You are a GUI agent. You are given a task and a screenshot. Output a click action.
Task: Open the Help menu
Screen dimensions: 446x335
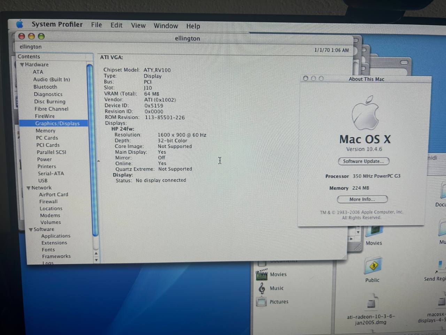(x=193, y=26)
